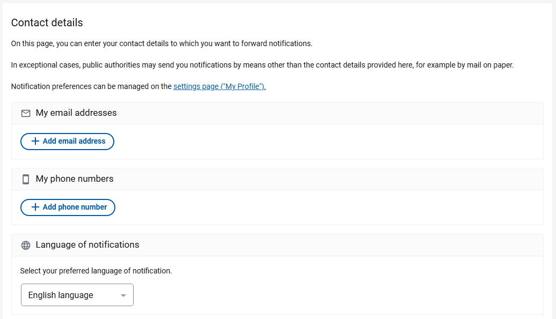Click the globe icon beside Language of notifications
556x319 pixels.
pos(26,245)
